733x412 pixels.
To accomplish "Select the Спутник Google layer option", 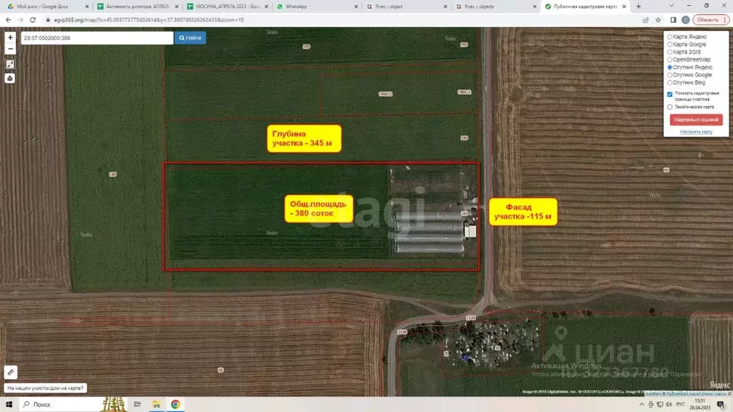I will coord(670,74).
